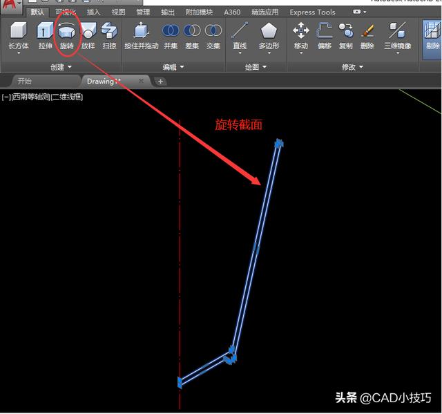Open the 视图 ribbon tab

[x=118, y=12]
